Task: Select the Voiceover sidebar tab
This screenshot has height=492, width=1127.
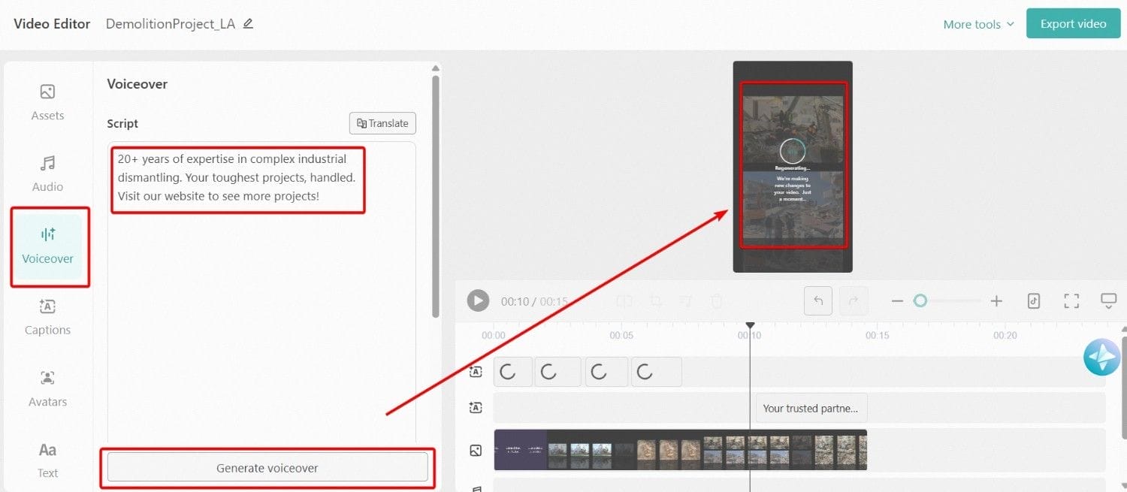Action: (47, 246)
